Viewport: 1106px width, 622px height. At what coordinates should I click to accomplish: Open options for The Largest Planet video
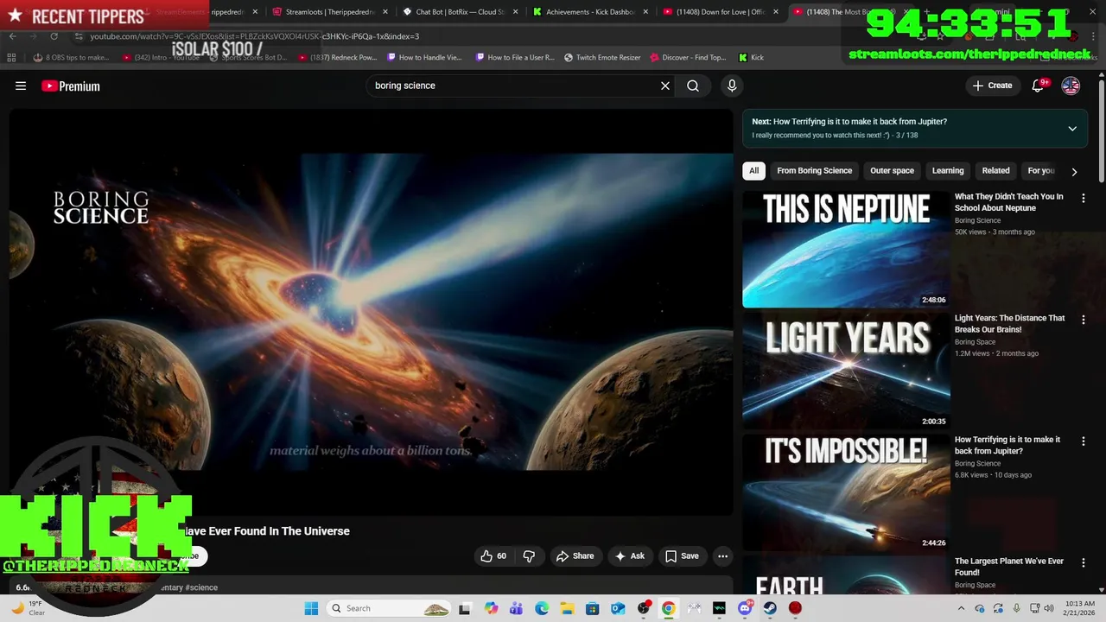coord(1084,562)
